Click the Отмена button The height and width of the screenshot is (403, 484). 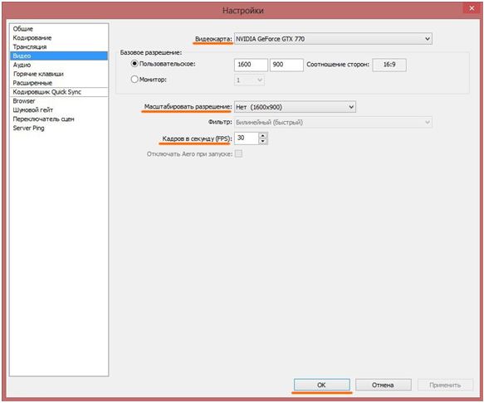(383, 385)
